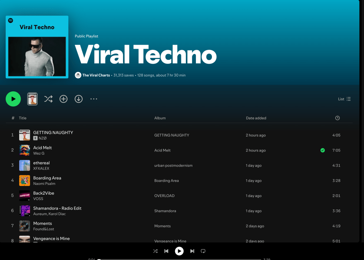Open the OVERLOAD album link
Viewport: 364px width, 260px height.
point(164,196)
